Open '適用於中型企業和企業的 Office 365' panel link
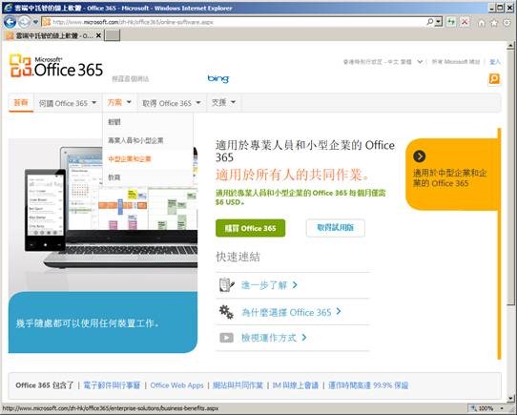 click(449, 178)
